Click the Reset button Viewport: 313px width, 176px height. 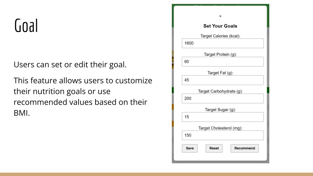(x=214, y=148)
